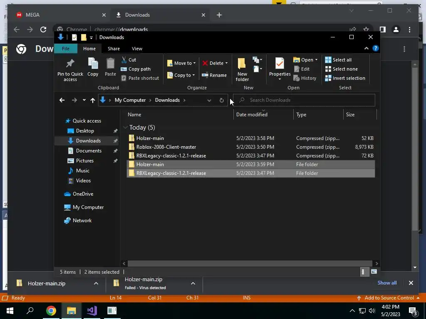
Task: Open the recent locations dropdown
Action: pyautogui.click(x=84, y=100)
